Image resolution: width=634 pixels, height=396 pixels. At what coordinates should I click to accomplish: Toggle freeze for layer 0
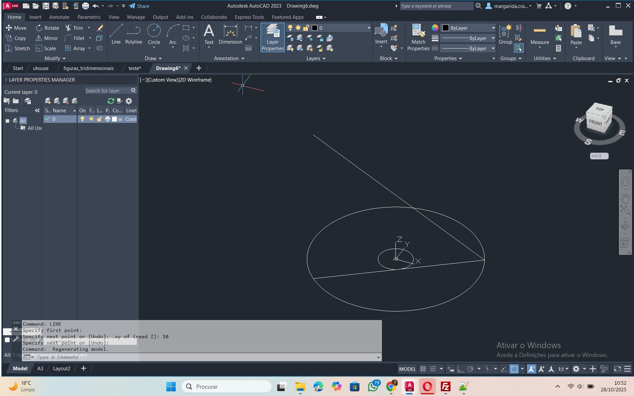pyautogui.click(x=91, y=119)
